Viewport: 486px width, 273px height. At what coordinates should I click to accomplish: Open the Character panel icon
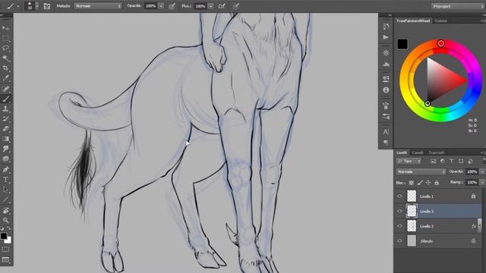click(x=386, y=131)
